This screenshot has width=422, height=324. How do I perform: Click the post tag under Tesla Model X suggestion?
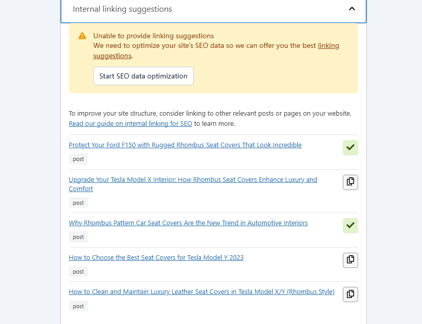(x=78, y=202)
